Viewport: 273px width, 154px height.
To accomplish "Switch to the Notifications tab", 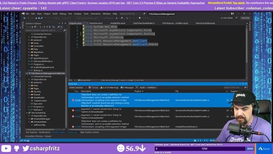I will pos(44,132).
